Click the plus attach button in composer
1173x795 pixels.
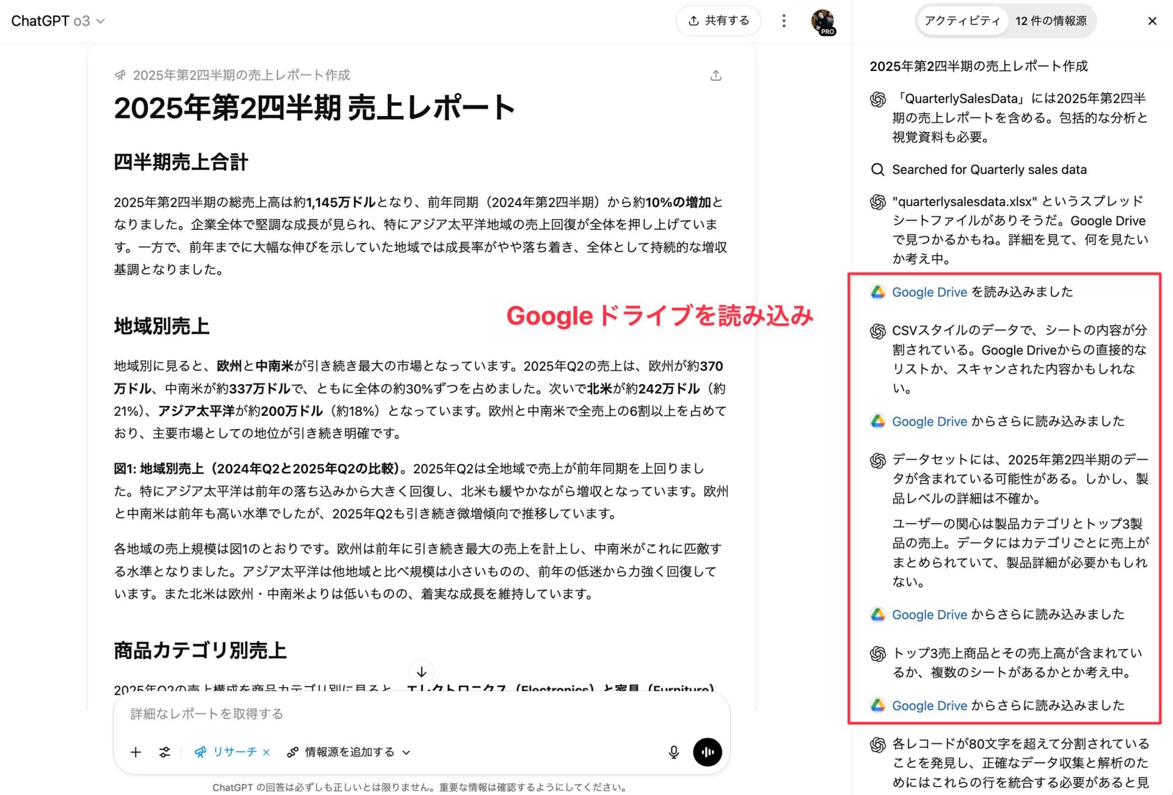coord(136,752)
